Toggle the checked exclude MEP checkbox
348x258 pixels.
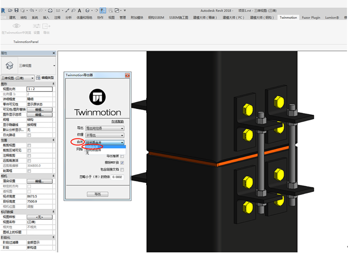[x=122, y=163]
